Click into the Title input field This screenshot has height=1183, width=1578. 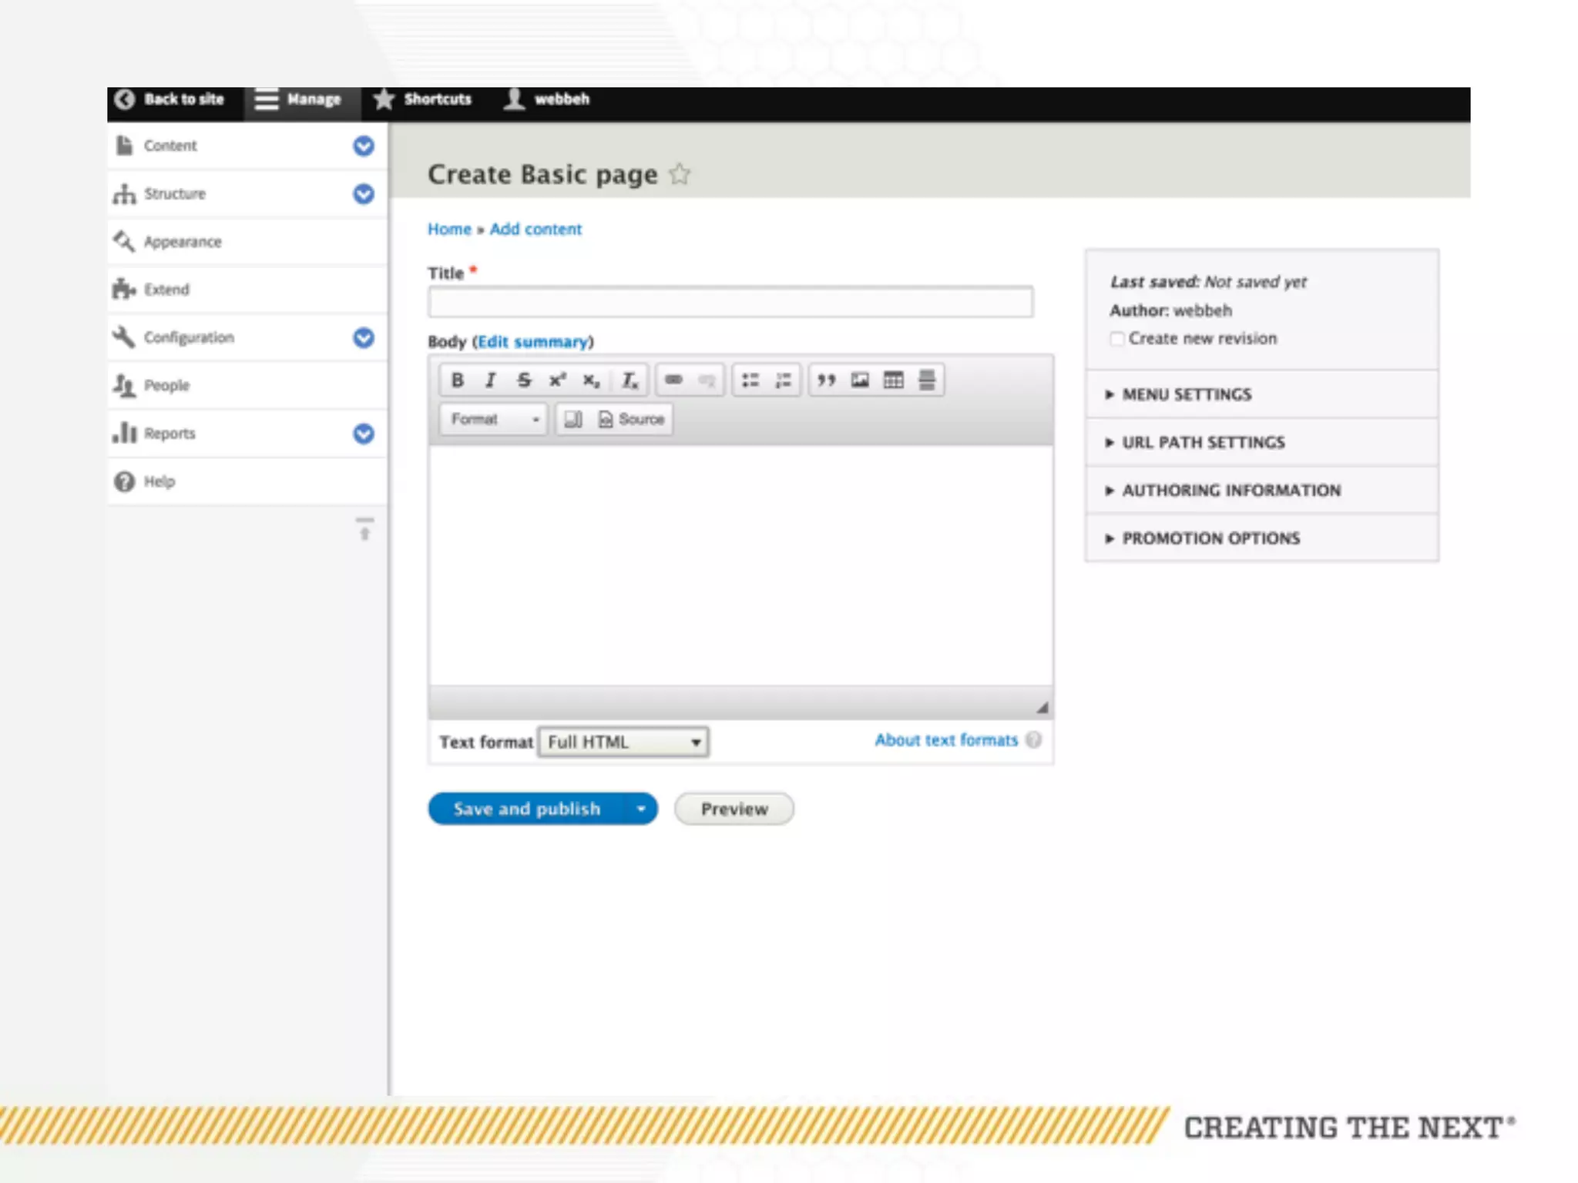tap(730, 302)
